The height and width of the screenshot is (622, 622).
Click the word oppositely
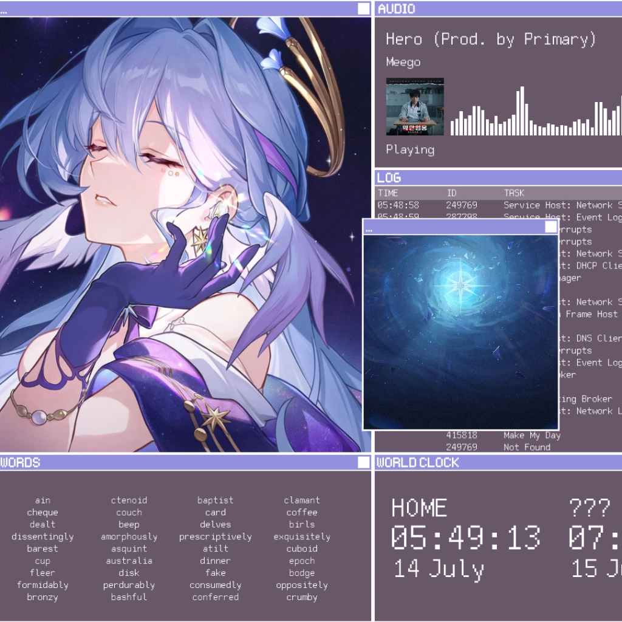[x=302, y=586]
